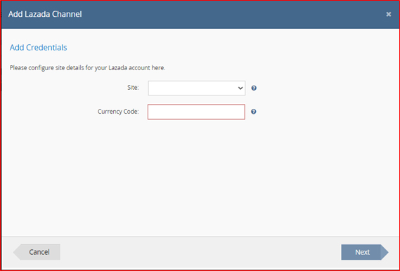This screenshot has width=400, height=271.
Task: Click the "Site:" label
Action: 133,88
